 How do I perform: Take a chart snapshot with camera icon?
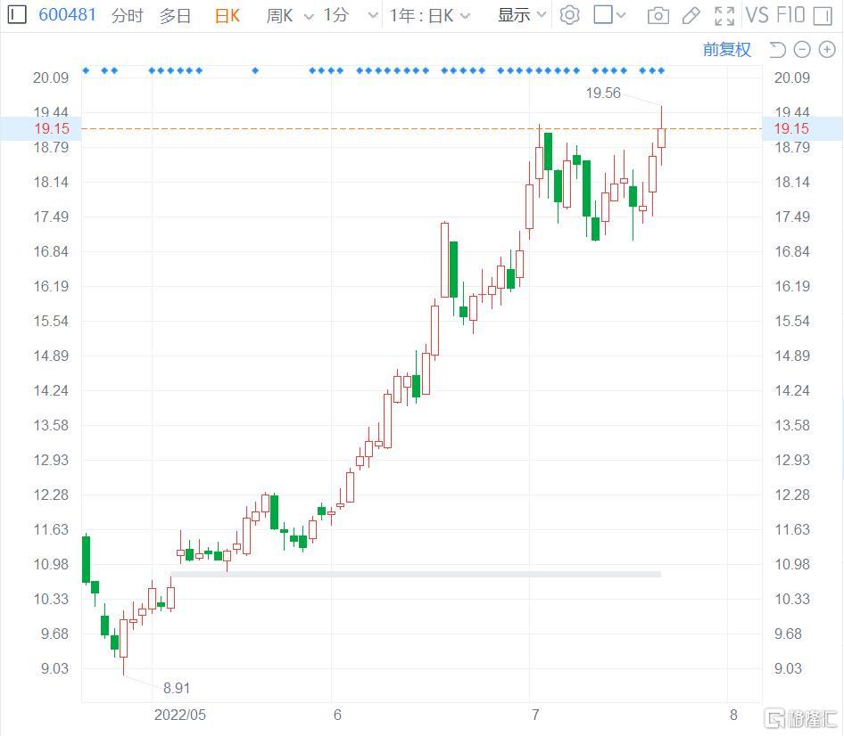click(658, 15)
